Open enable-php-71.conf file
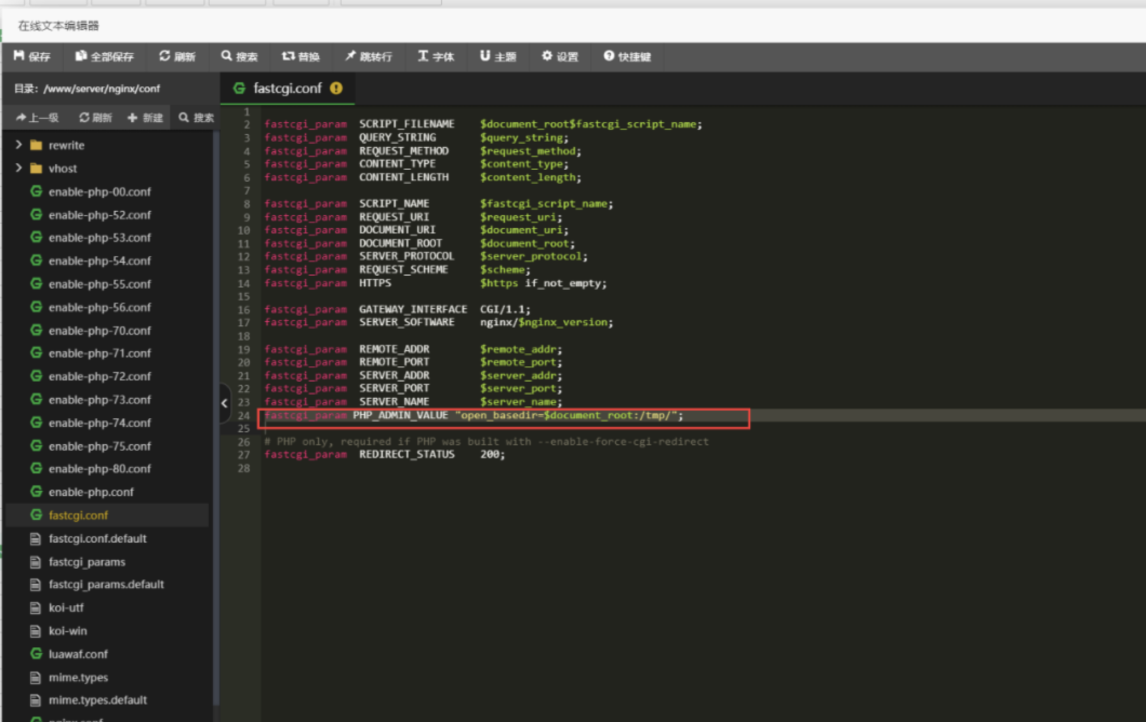The image size is (1146, 722). click(99, 353)
